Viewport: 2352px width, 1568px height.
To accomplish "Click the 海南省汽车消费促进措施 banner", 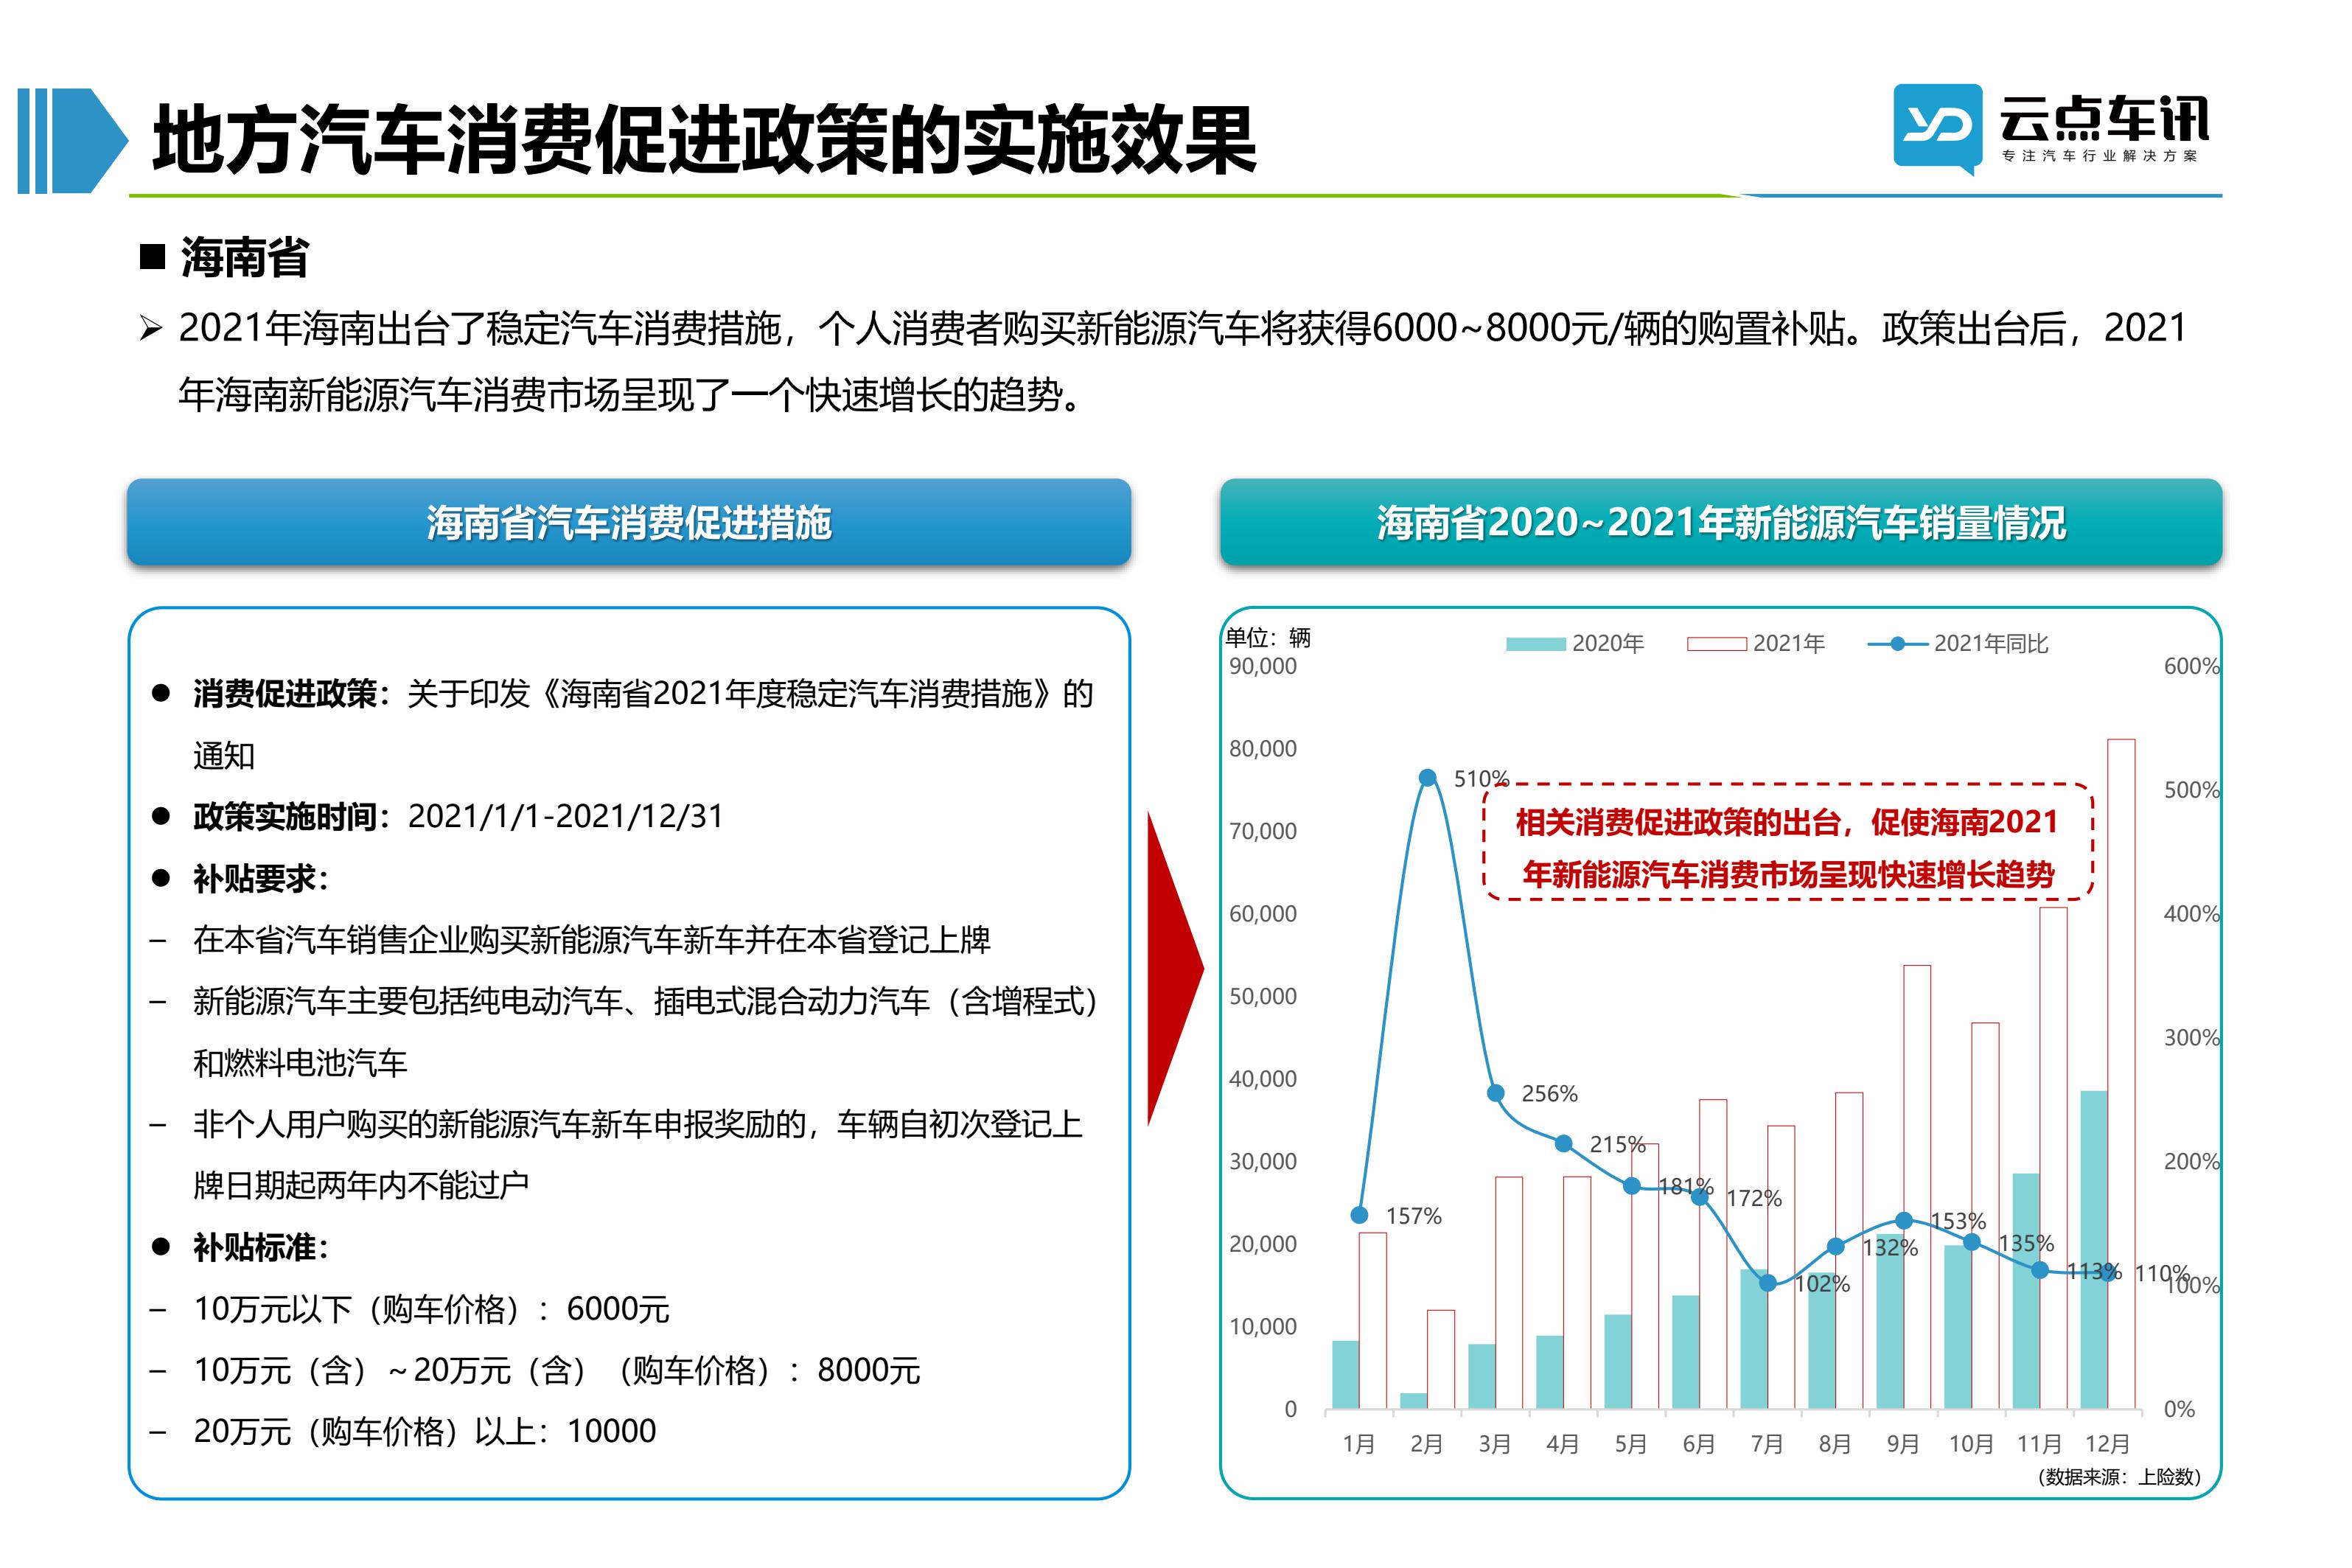I will click(629, 522).
